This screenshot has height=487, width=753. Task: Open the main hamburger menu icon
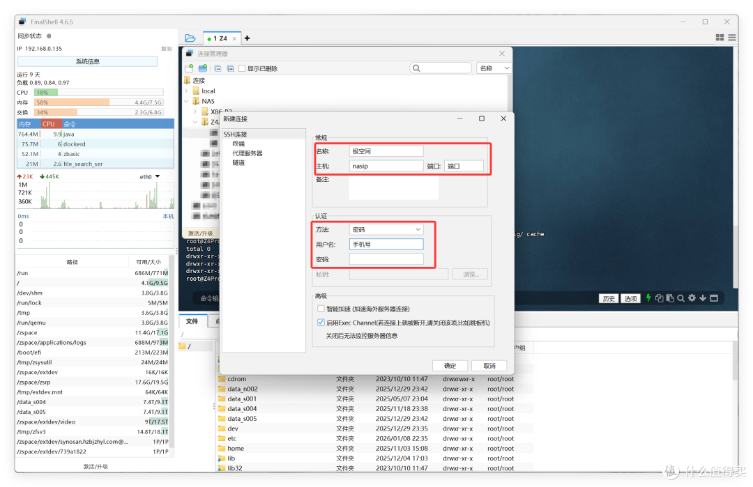[x=732, y=38]
